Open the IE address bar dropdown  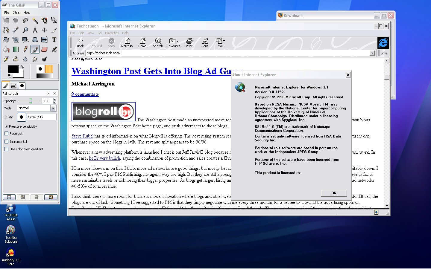pos(372,53)
